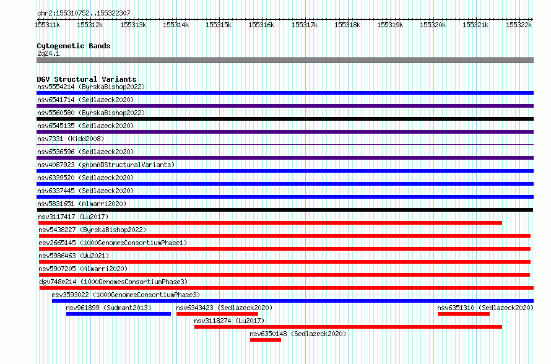This screenshot has height=364, width=551.
Task: Click the 155311k ruler tick label
Action: [x=47, y=25]
